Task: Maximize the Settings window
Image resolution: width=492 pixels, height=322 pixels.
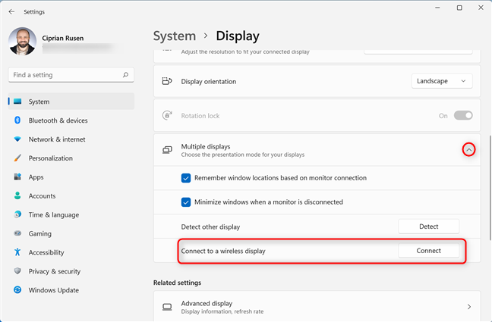Action: tap(459, 8)
